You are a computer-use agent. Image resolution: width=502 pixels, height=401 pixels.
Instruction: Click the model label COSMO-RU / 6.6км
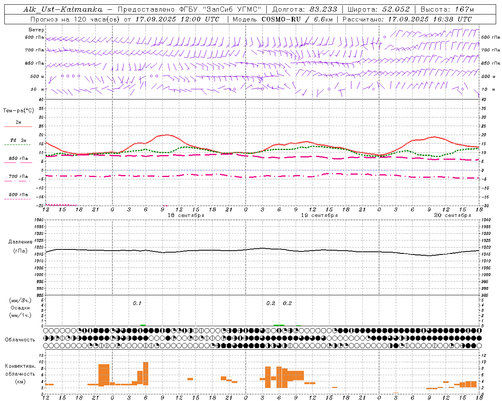click(x=297, y=19)
